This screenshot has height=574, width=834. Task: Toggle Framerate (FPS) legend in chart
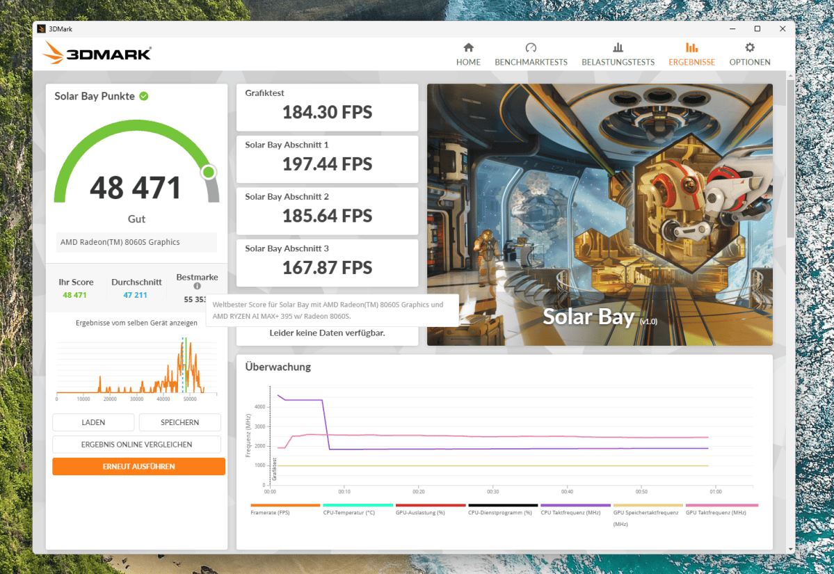[x=285, y=509]
